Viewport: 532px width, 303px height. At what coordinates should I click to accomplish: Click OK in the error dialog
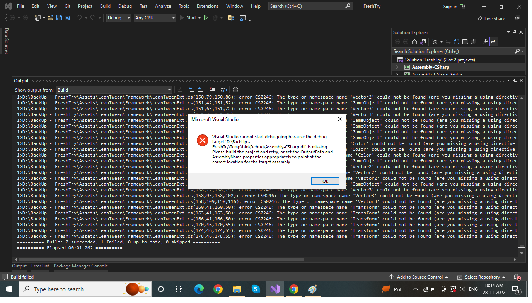pos(325,181)
